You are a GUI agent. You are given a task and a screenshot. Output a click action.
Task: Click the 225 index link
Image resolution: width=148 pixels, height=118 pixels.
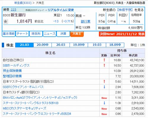pyautogui.click(x=14, y=10)
